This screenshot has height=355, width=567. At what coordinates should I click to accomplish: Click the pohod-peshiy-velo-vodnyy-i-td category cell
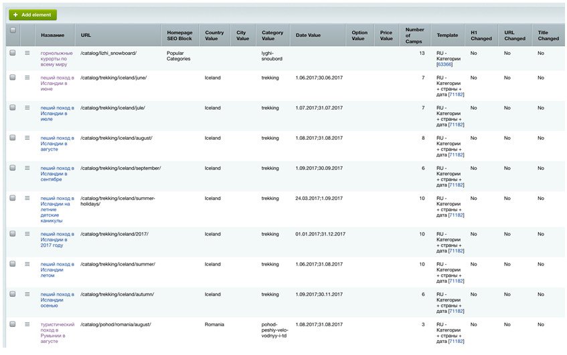274,330
